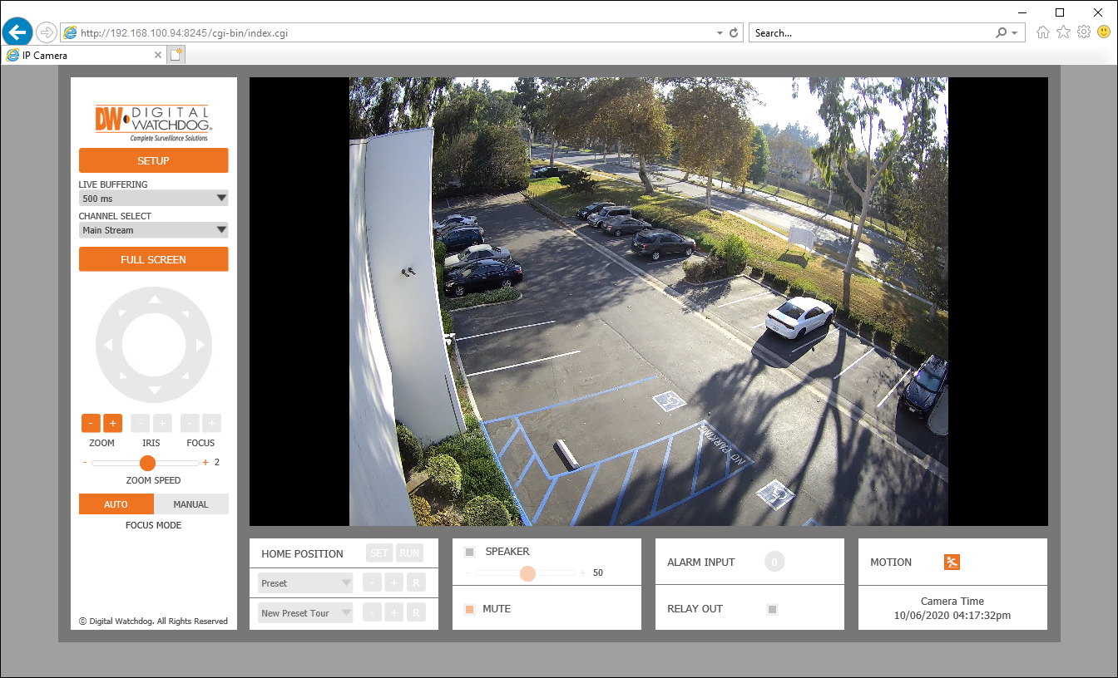
Task: Open the Live Buffering dropdown
Action: pos(153,199)
